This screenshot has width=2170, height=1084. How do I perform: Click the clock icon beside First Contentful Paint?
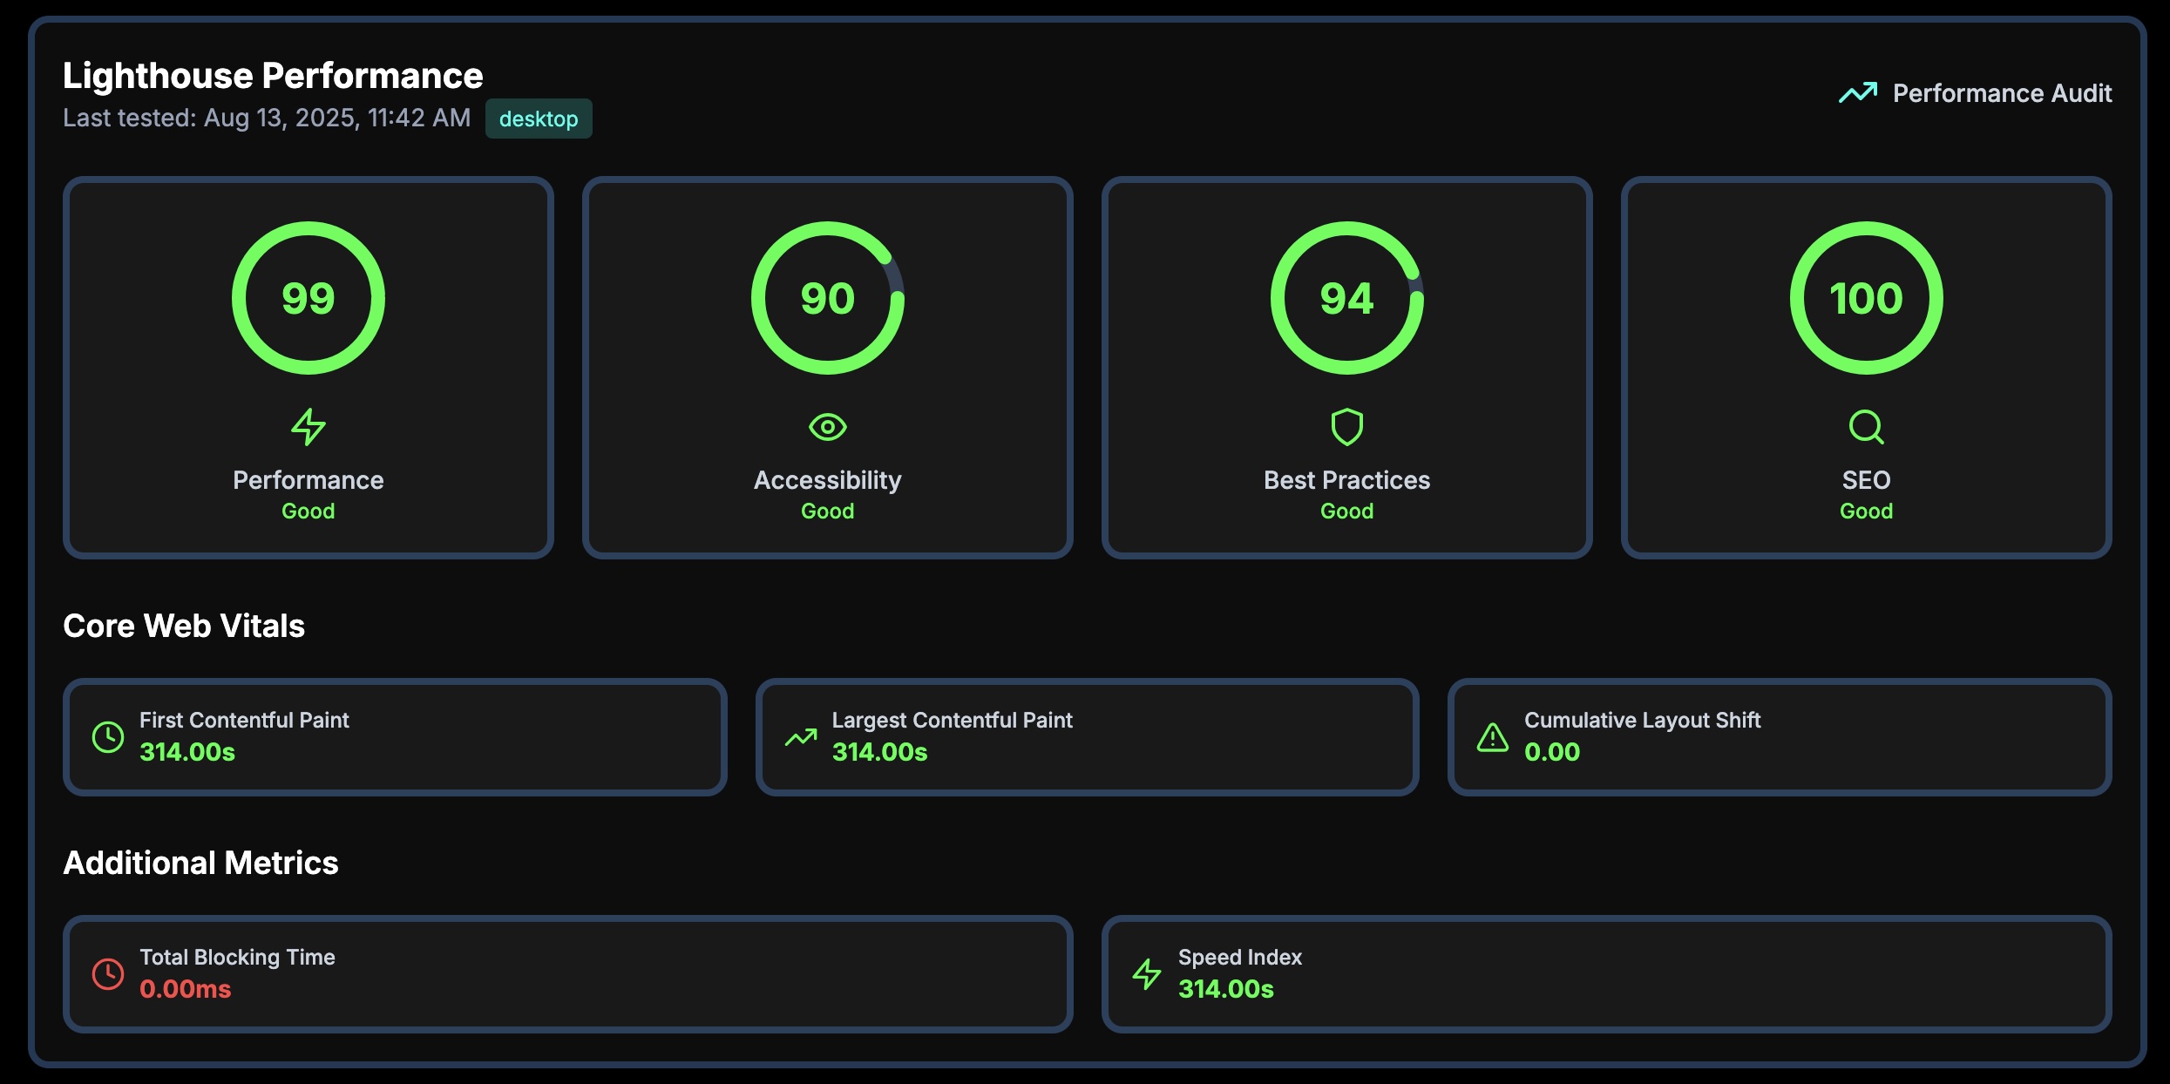pyautogui.click(x=107, y=736)
